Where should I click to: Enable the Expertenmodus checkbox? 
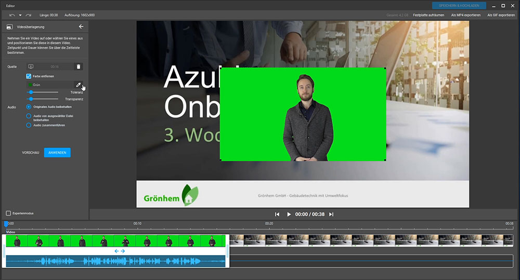pyautogui.click(x=9, y=213)
